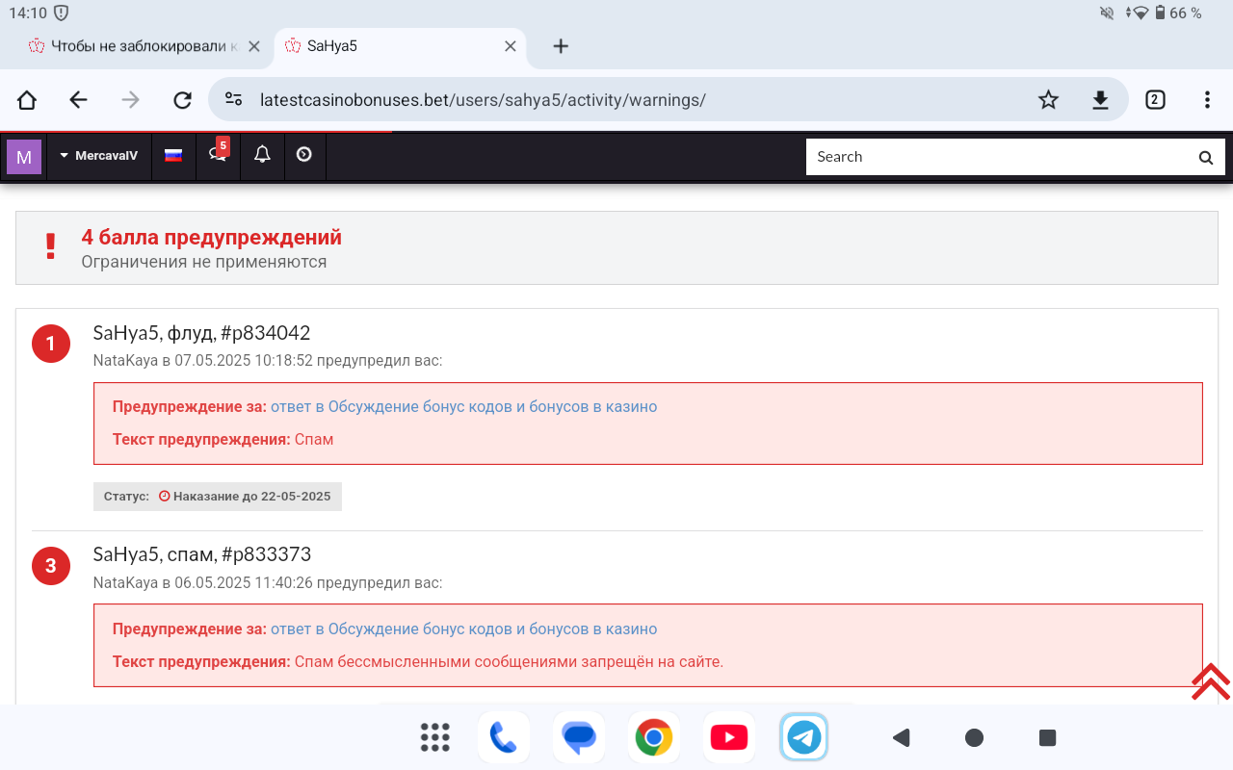Switch to the first tab "Чтобы не заблокировали"
This screenshot has width=1233, height=770.
click(133, 46)
